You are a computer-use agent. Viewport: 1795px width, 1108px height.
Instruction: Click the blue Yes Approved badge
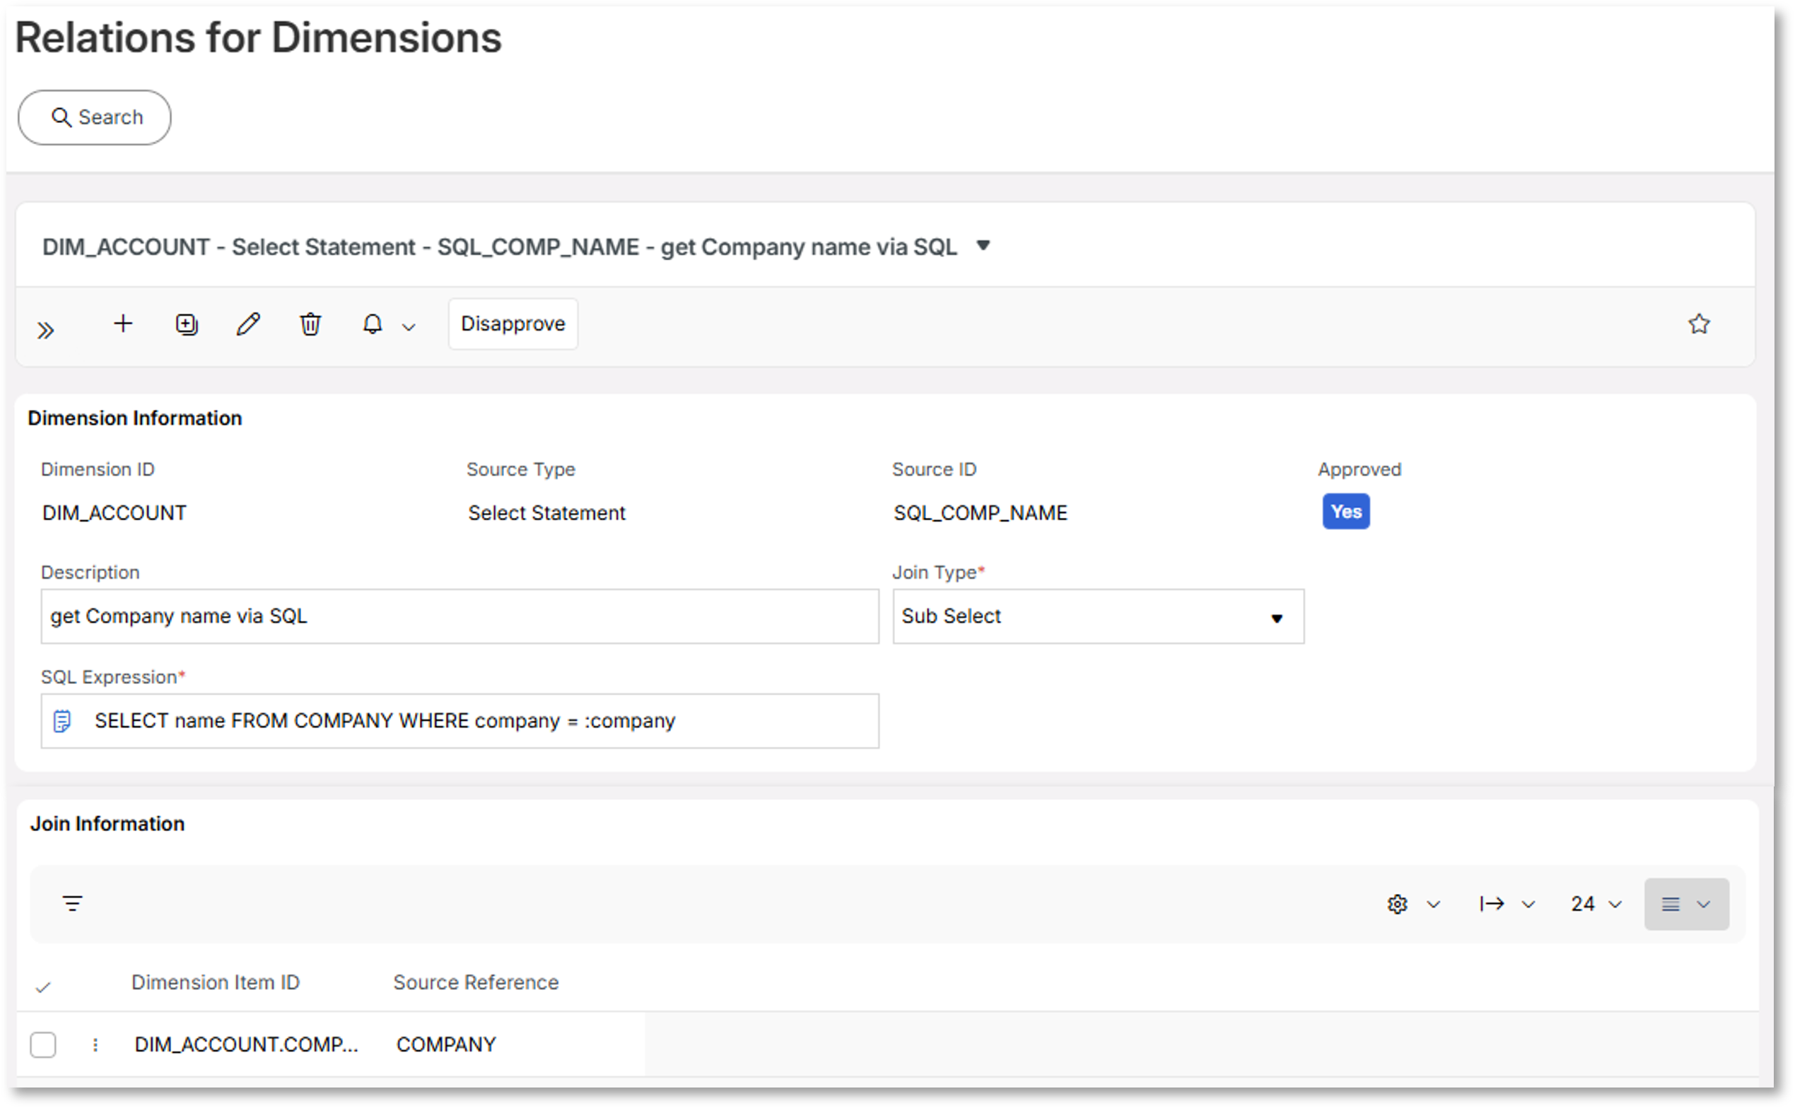[x=1345, y=512]
